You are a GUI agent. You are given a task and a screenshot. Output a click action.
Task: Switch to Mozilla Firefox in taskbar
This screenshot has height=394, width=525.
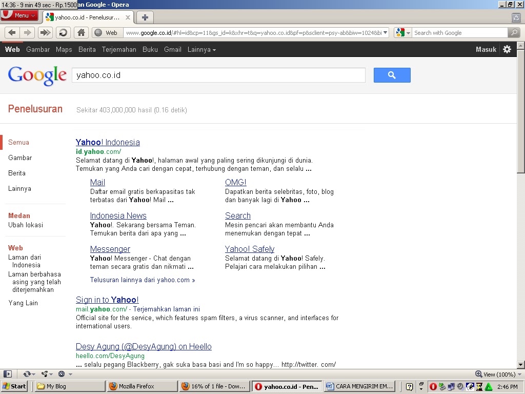point(143,386)
